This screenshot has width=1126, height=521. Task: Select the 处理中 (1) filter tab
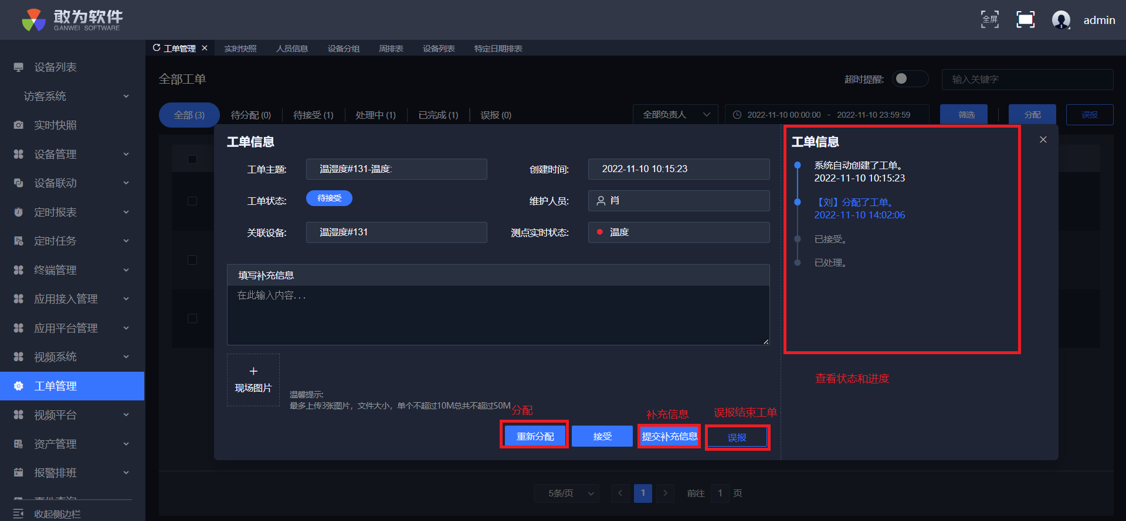[376, 115]
